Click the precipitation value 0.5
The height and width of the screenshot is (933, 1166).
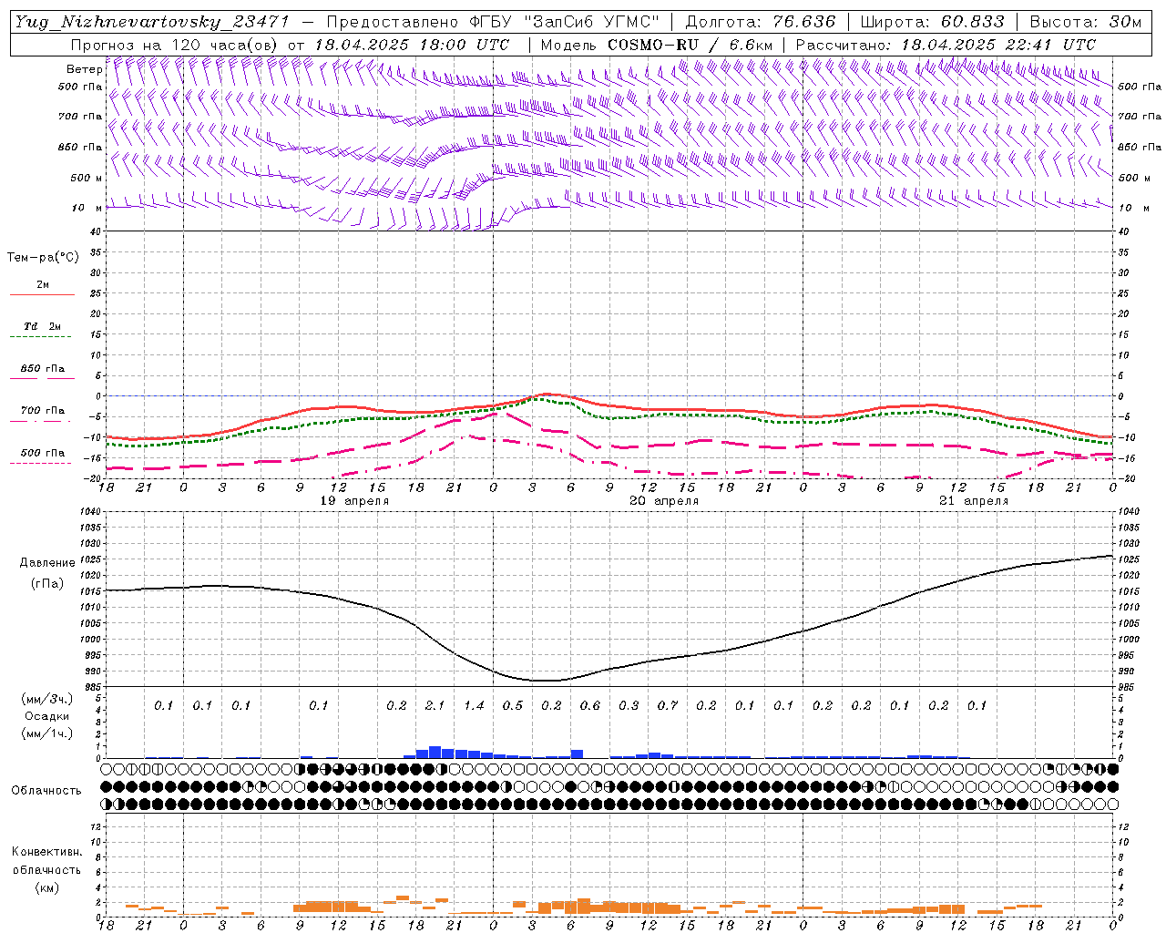coord(513,705)
